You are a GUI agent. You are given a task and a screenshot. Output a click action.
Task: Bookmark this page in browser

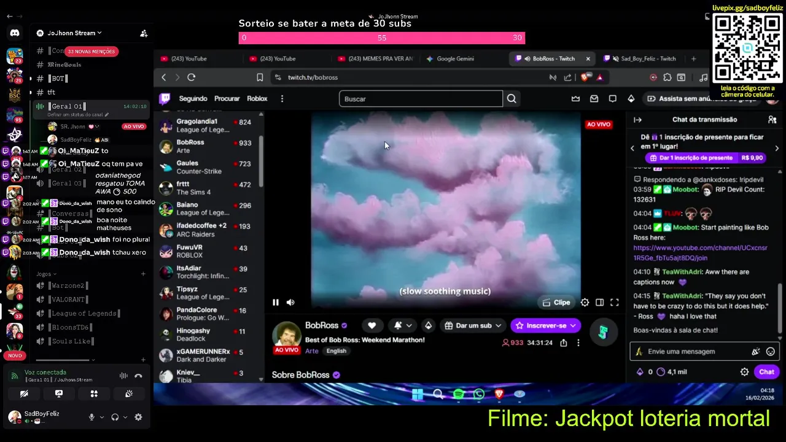[260, 77]
